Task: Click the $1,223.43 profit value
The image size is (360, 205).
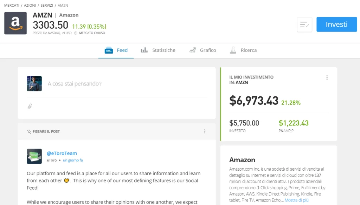Action: click(294, 123)
